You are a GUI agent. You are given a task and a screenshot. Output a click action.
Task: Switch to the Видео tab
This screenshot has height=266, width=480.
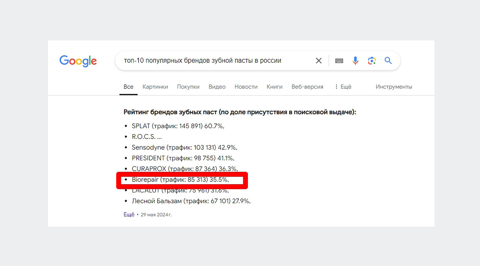click(x=217, y=87)
